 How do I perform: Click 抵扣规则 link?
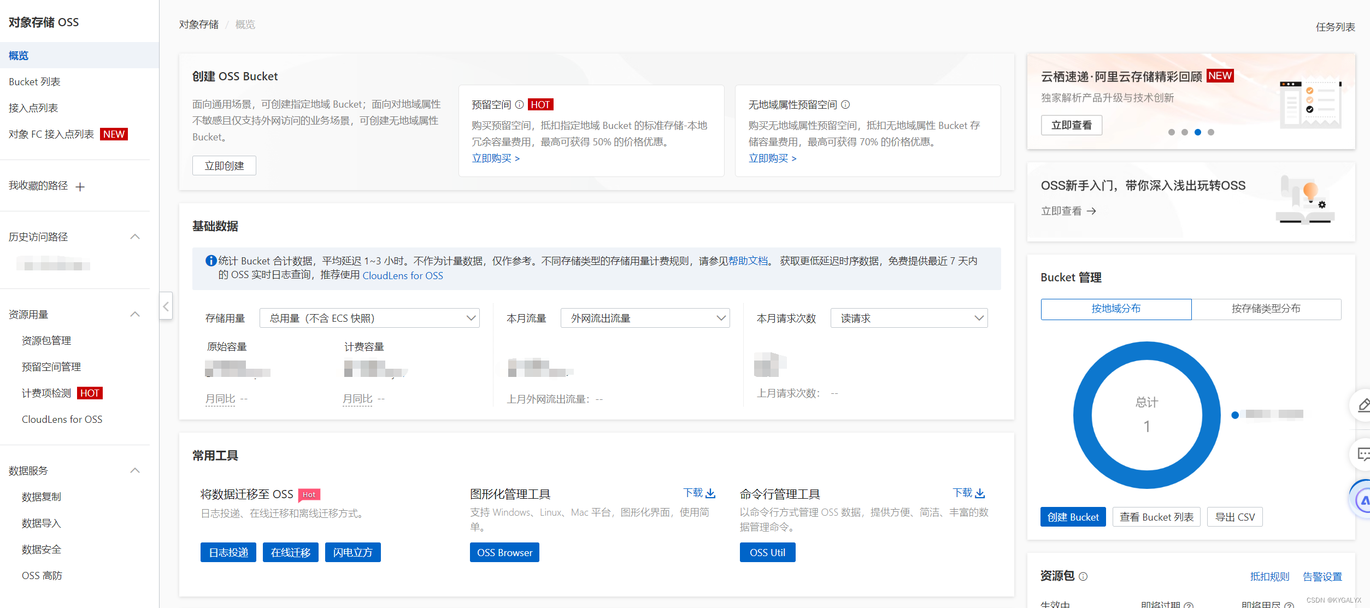click(x=1269, y=576)
